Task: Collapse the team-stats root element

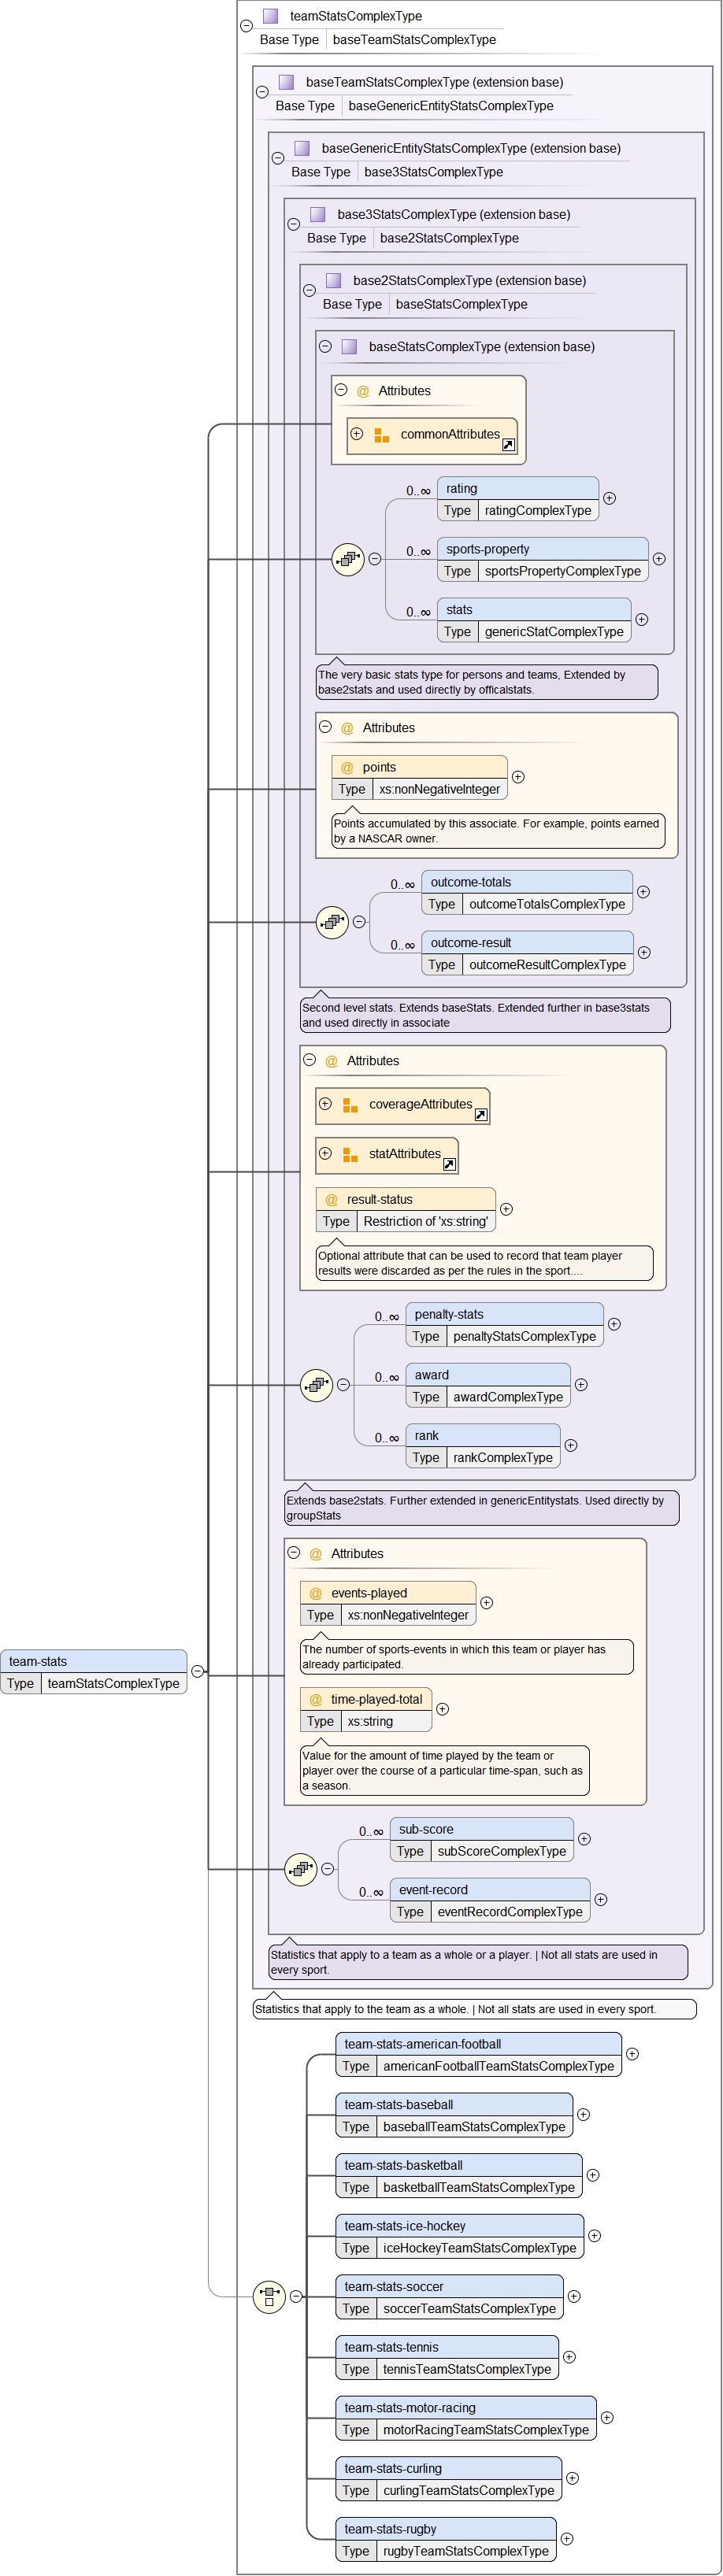Action: (x=197, y=1671)
